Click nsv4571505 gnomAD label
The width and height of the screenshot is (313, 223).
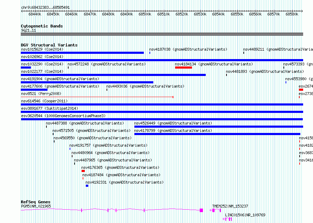click(x=91, y=130)
